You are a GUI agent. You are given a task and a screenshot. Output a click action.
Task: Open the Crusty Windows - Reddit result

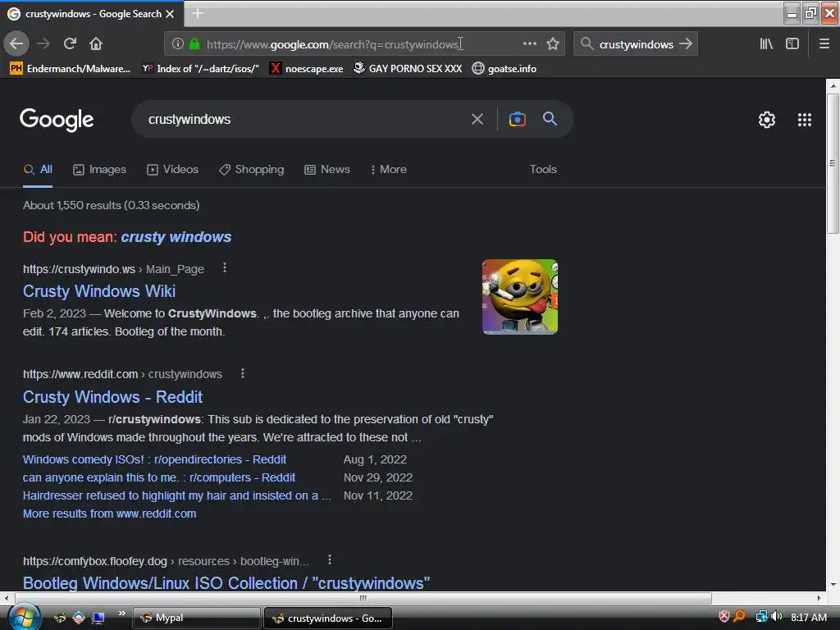click(112, 397)
